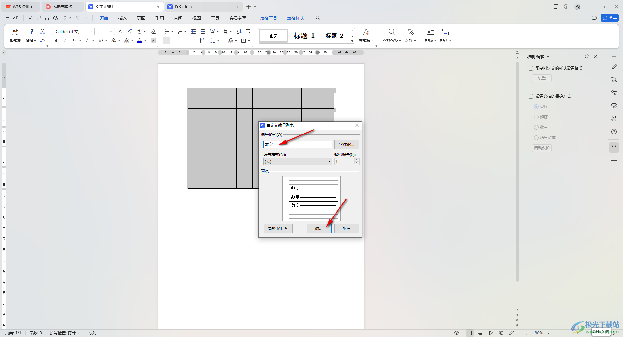Select the 修订 radio option
Screen dimensions: 623x337
(536, 117)
